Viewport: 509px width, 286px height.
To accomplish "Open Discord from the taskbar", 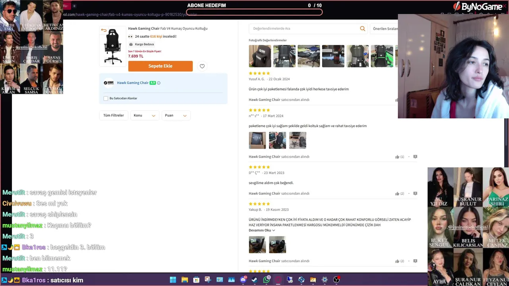I will click(243, 280).
